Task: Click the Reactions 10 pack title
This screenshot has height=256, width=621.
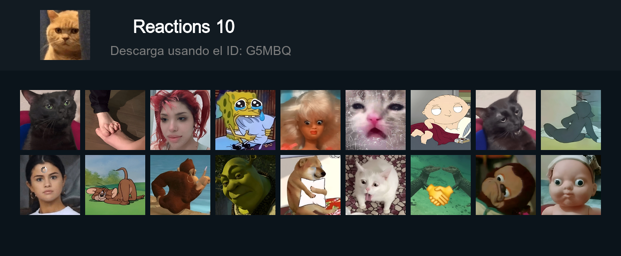Action: click(184, 26)
